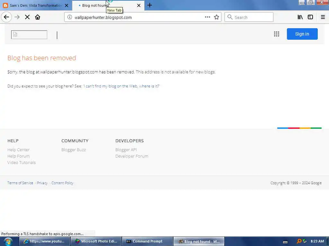Open the Library view icon

[x=300, y=17]
